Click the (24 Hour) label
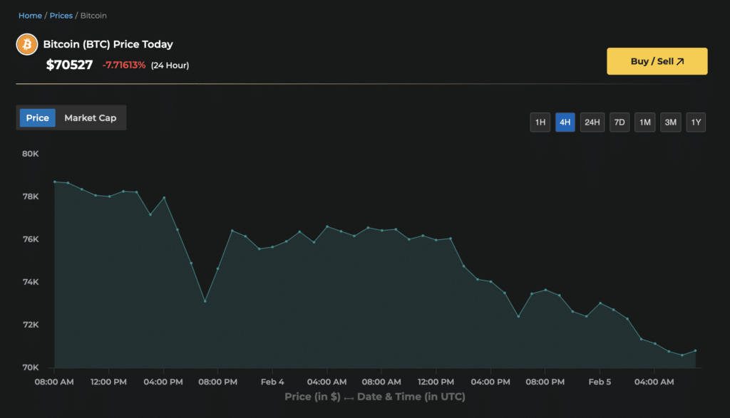Viewport: 730px width, 418px height. pyautogui.click(x=170, y=66)
